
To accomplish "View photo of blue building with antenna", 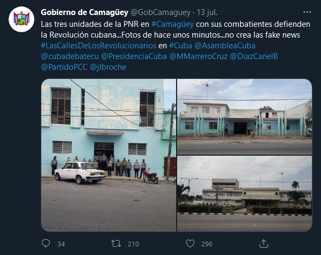I will tap(244, 116).
